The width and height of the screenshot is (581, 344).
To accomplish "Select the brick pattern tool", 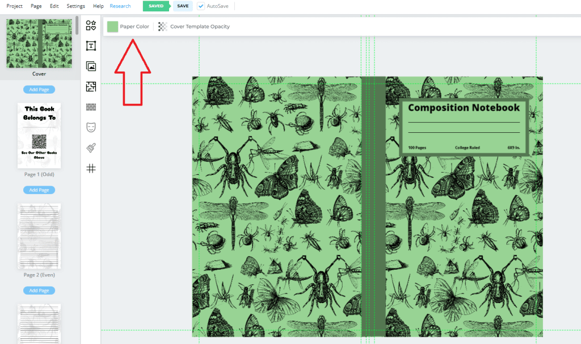I will click(91, 107).
